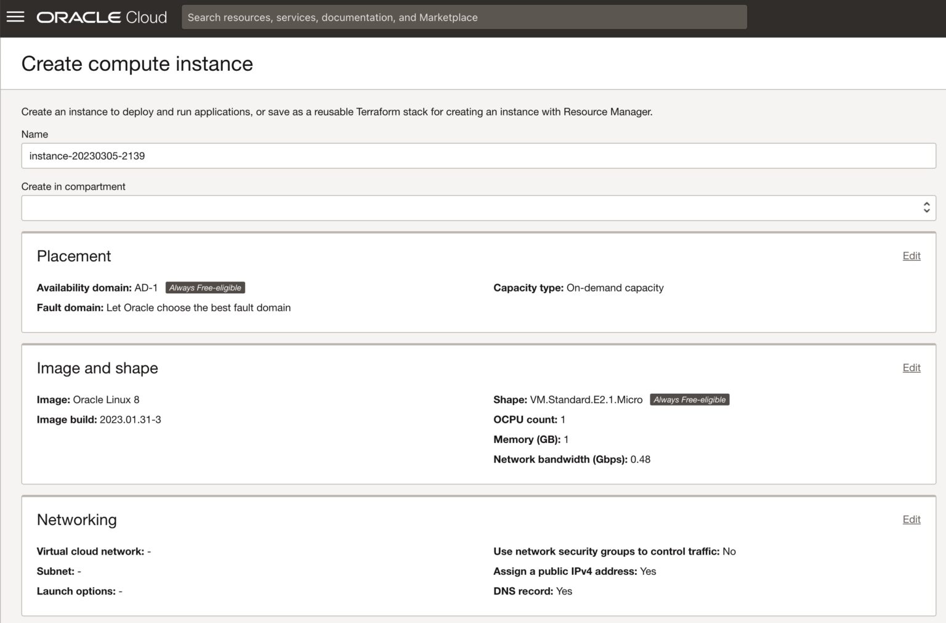Select the instance Name input field
This screenshot has width=946, height=623.
click(x=478, y=156)
